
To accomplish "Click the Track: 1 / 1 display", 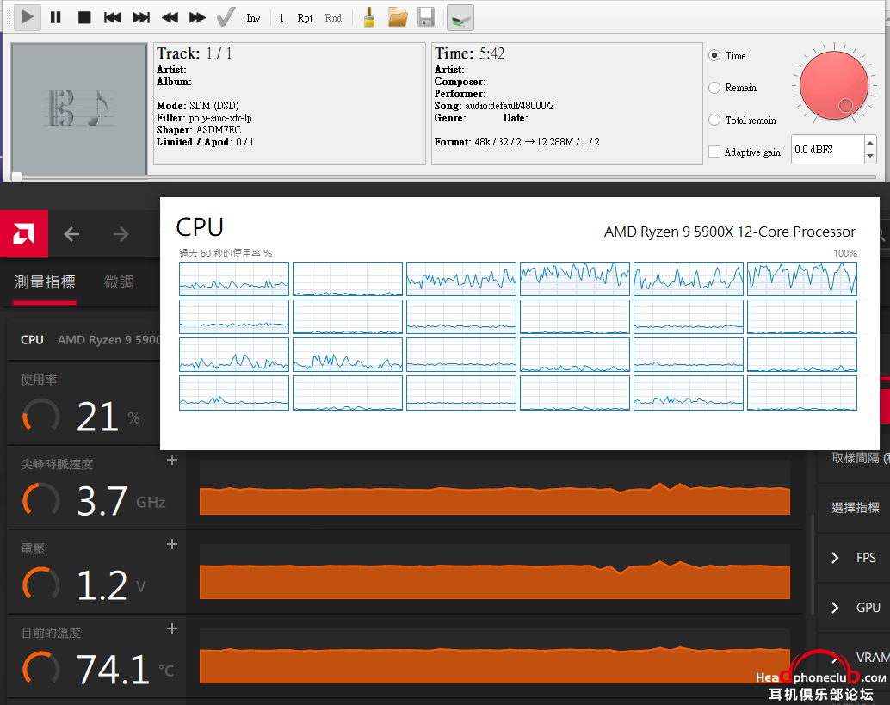I will pos(195,53).
